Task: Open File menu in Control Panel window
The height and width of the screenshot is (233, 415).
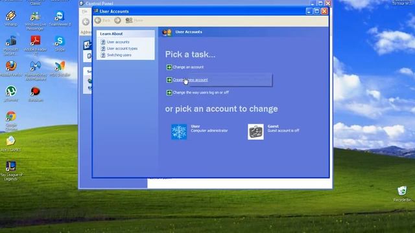Action: [84, 12]
